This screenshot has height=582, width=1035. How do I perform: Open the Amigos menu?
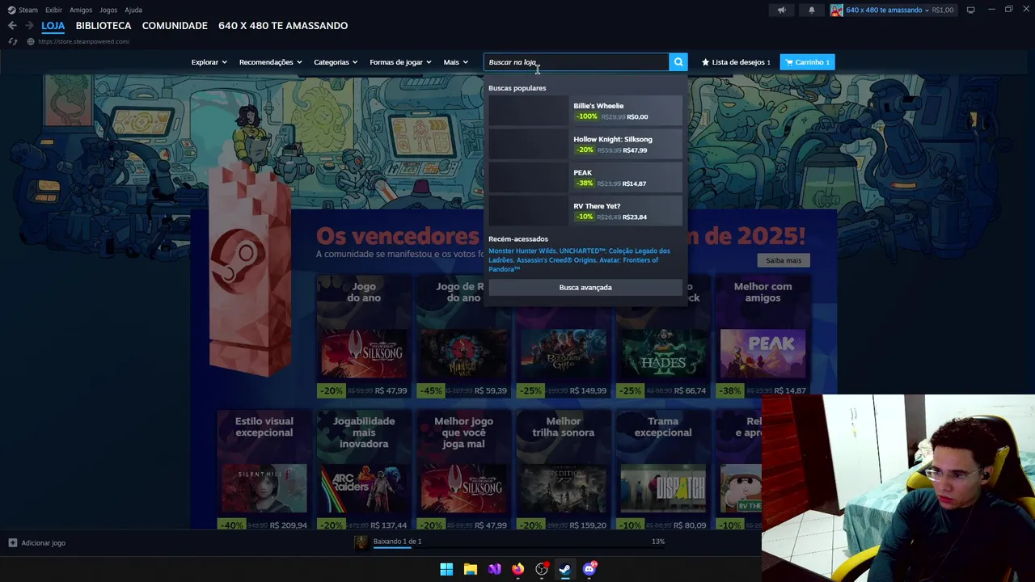81,10
